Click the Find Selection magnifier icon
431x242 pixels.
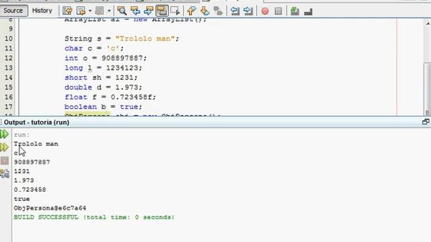122,11
